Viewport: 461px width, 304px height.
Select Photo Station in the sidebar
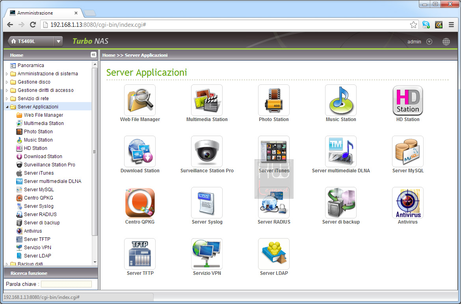click(x=38, y=132)
